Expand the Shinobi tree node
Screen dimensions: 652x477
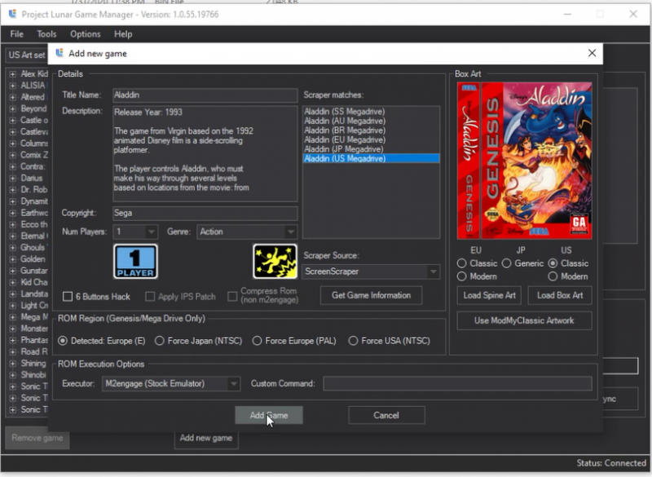point(12,375)
